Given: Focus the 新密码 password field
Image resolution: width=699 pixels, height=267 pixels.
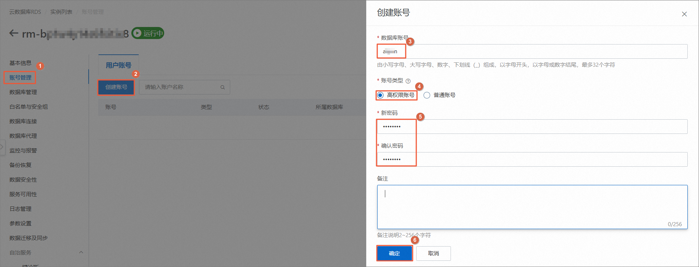Looking at the screenshot, I should pyautogui.click(x=532, y=127).
